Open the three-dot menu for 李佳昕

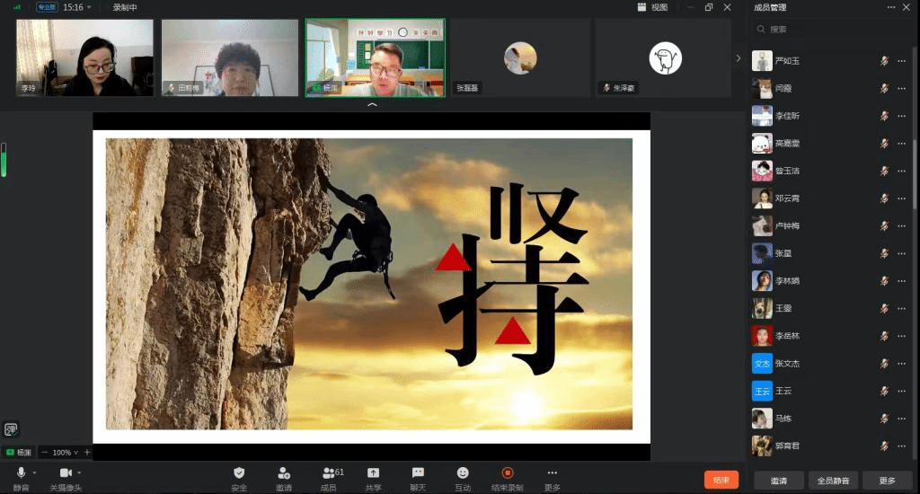(x=901, y=116)
